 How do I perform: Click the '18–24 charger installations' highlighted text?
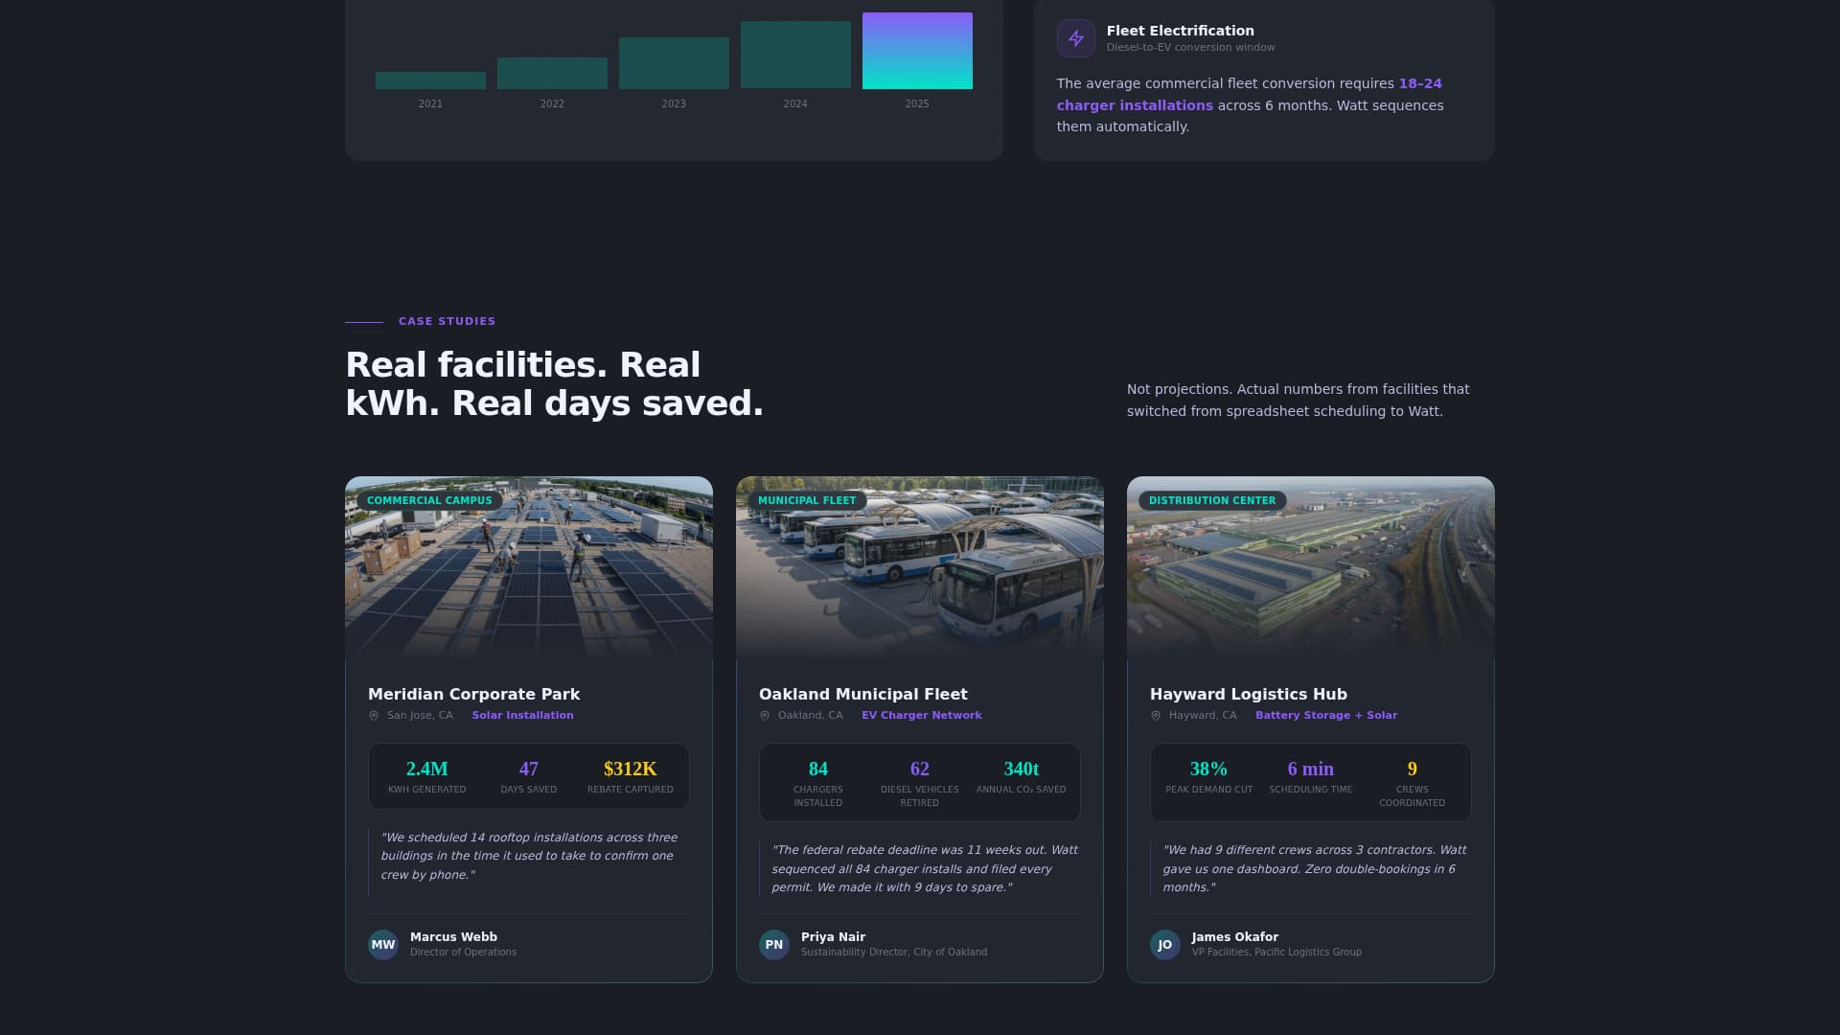(x=1249, y=95)
